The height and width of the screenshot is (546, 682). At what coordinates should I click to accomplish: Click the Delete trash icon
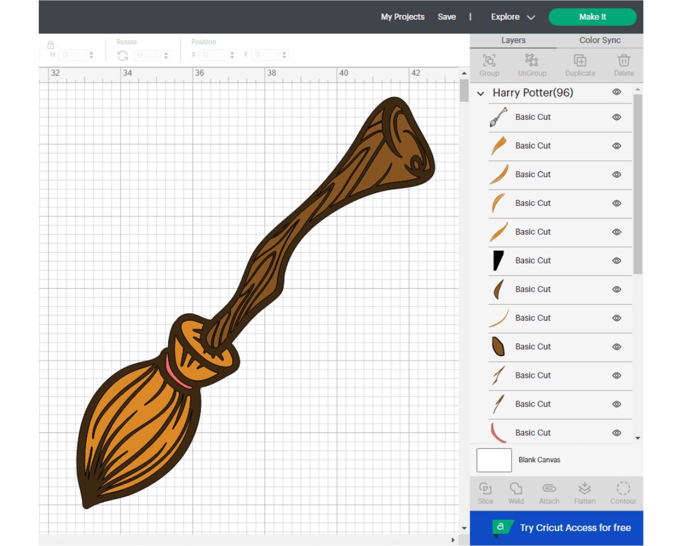coord(623,61)
